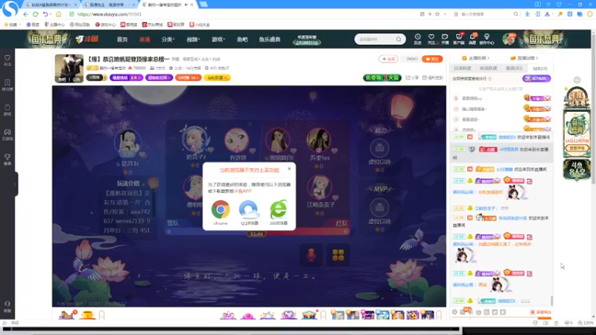Open 鱼乐盛典 in the navigation bar

coord(270,39)
